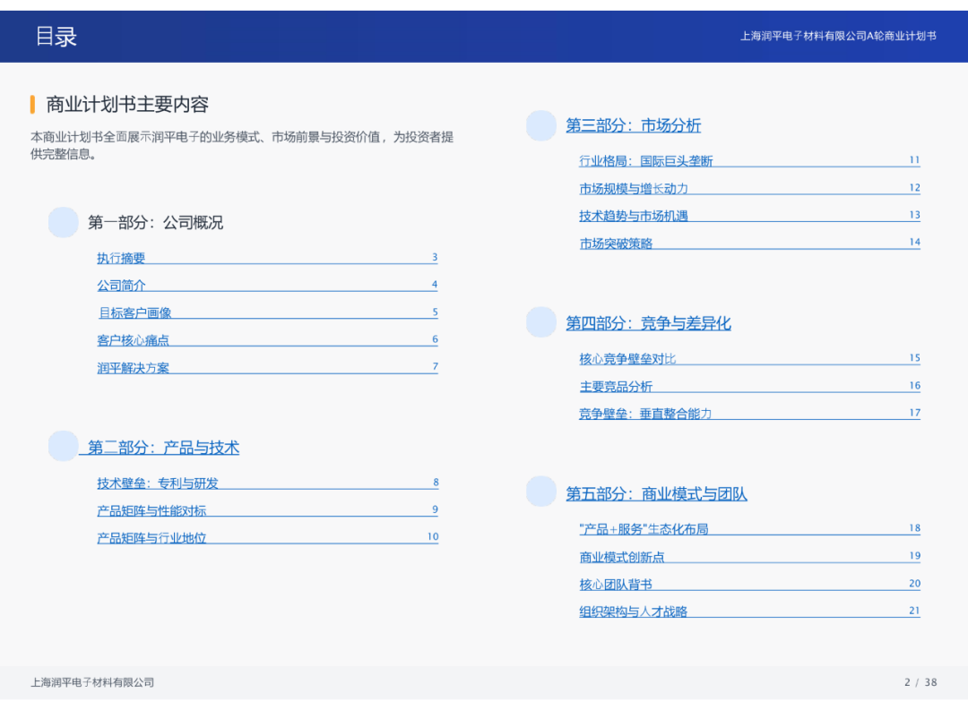Click the page indicator showing 2 / 38
Viewport: 968px width, 710px height.
(913, 682)
